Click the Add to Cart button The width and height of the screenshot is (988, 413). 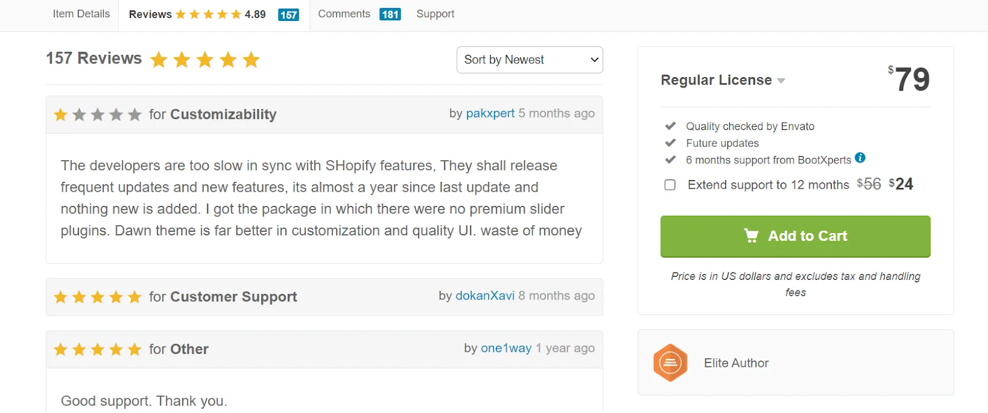[x=795, y=236]
